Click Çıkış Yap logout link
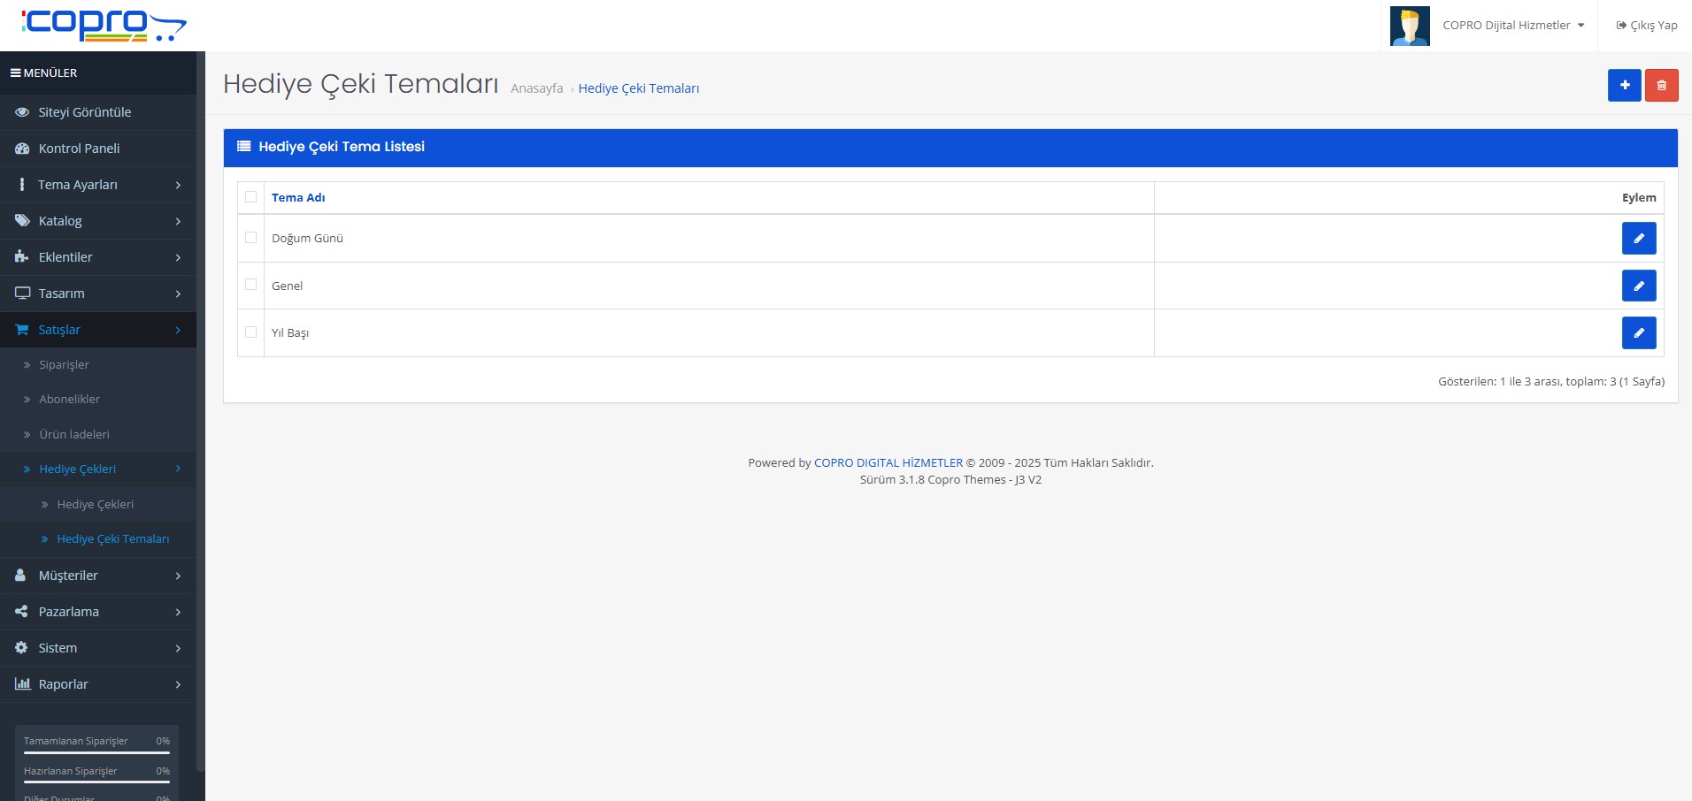This screenshot has width=1692, height=801. coord(1646,26)
